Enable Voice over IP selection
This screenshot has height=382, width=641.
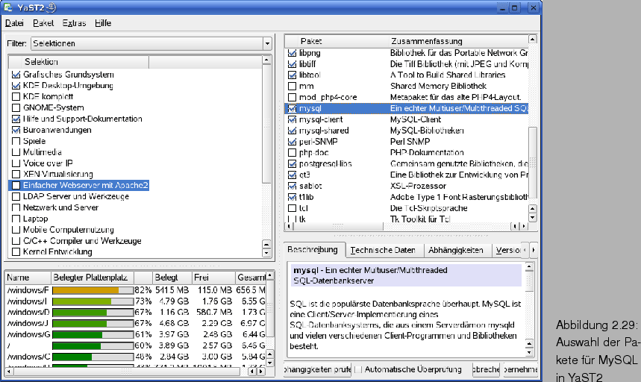[x=16, y=163]
